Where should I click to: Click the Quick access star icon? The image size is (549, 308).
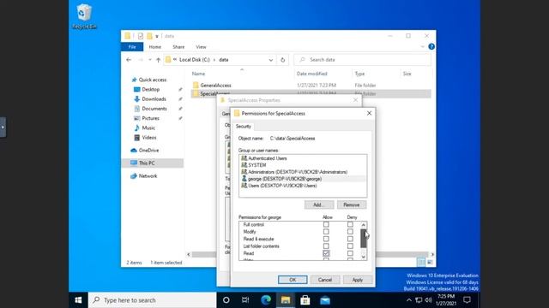[134, 80]
